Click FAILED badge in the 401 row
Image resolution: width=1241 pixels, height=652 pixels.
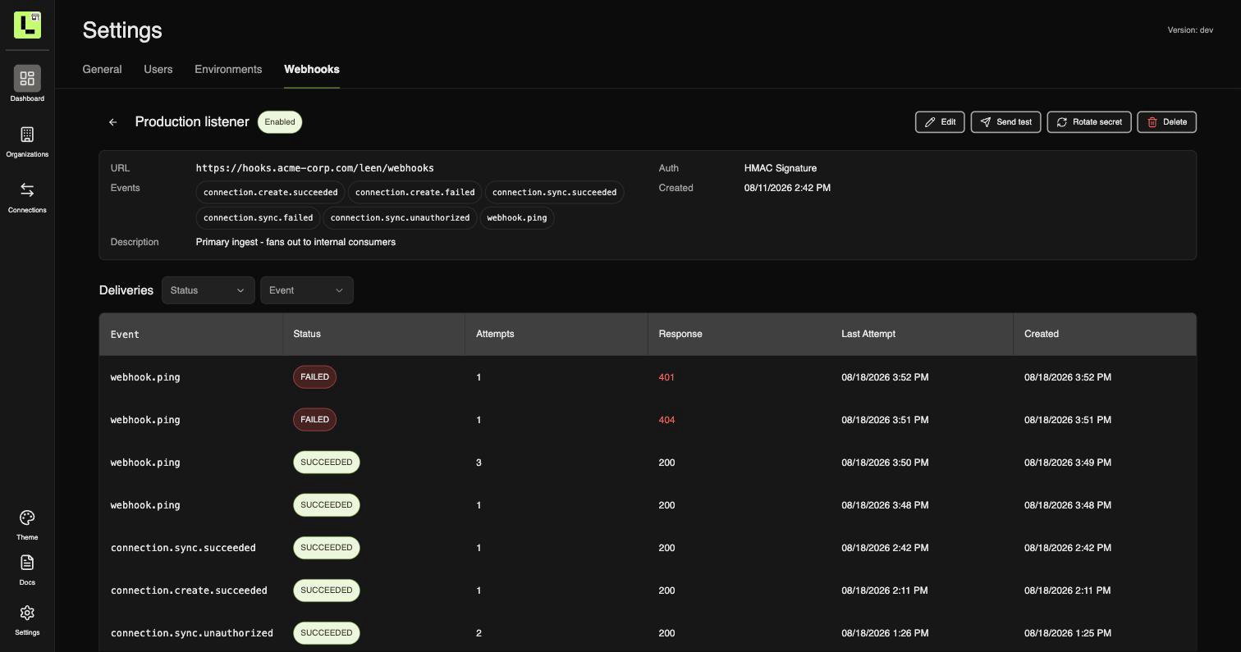(315, 377)
